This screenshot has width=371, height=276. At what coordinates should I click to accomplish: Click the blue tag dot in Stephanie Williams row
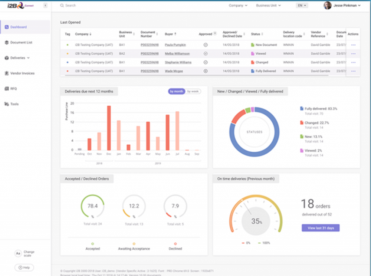click(68, 62)
